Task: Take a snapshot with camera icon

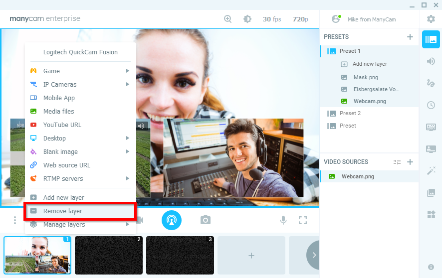Action: pyautogui.click(x=206, y=220)
